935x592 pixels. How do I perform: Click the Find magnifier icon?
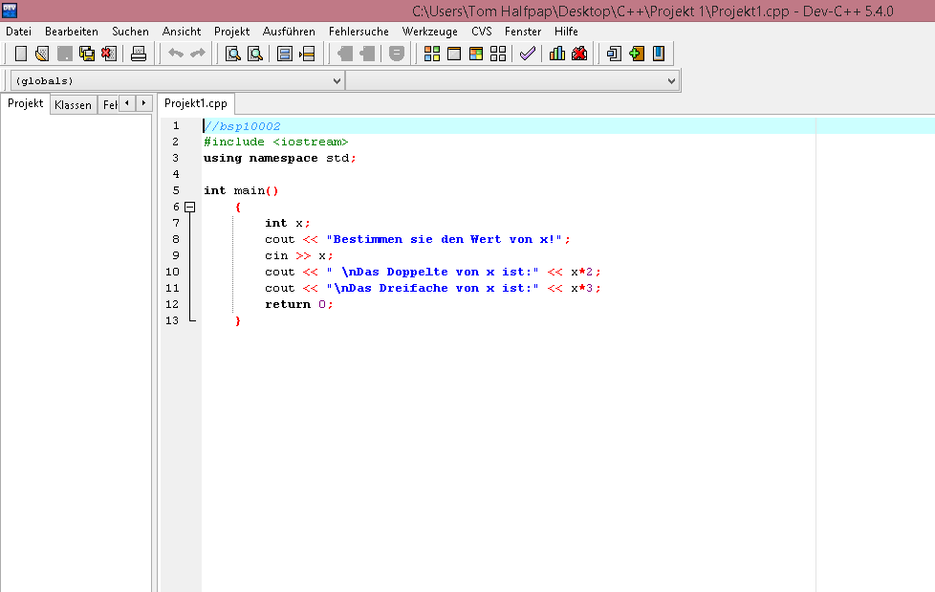click(233, 54)
